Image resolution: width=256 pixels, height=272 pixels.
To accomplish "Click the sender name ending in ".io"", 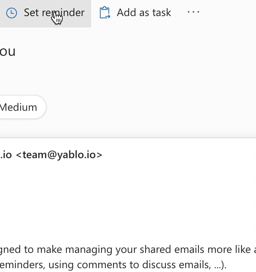I will coord(6,155).
